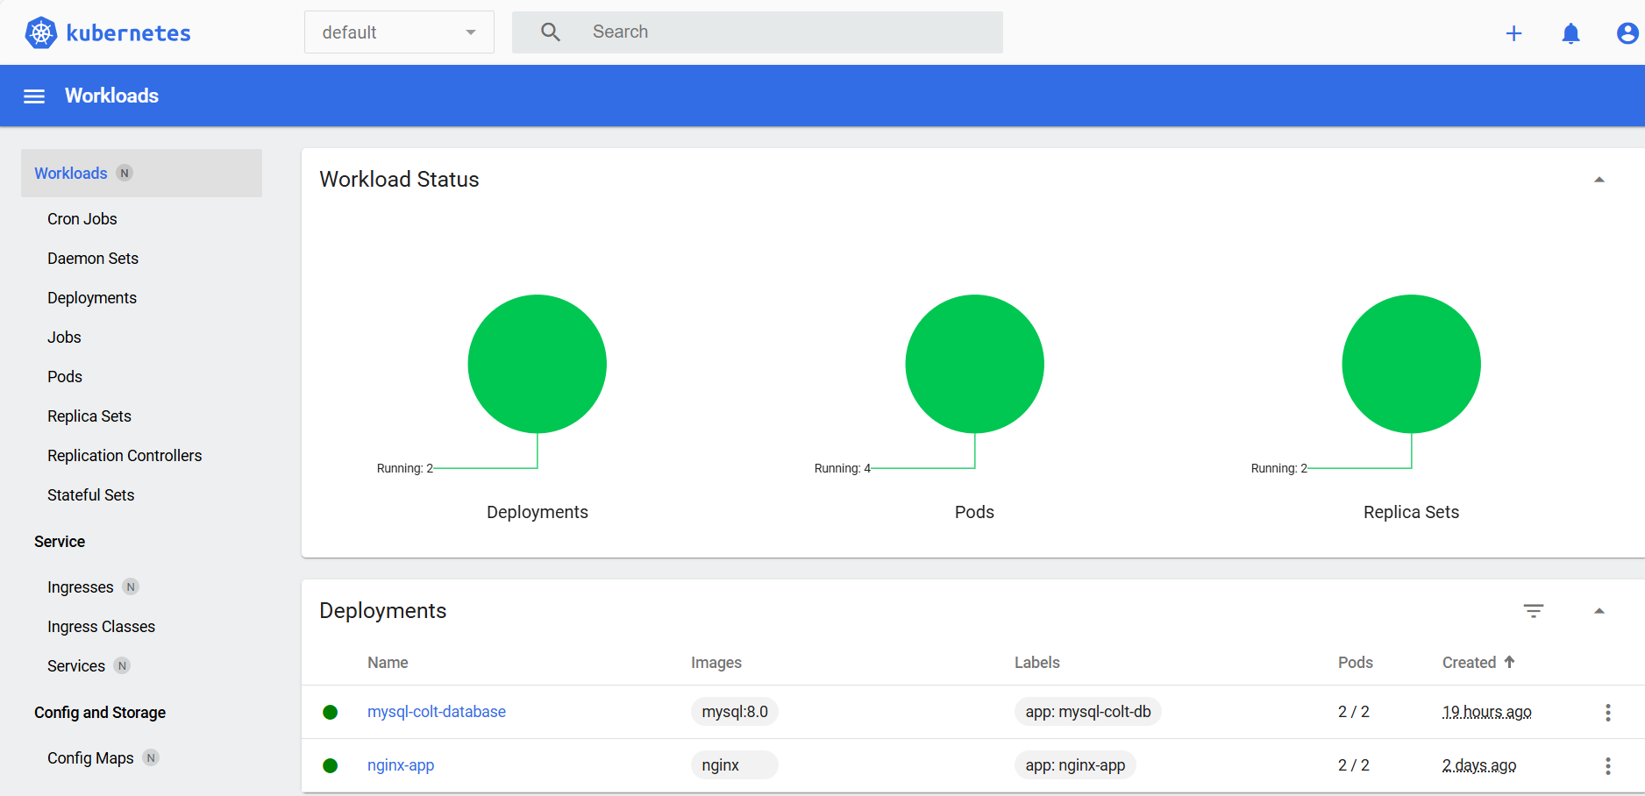
Task: Sort by the Created column arrow
Action: [1509, 662]
